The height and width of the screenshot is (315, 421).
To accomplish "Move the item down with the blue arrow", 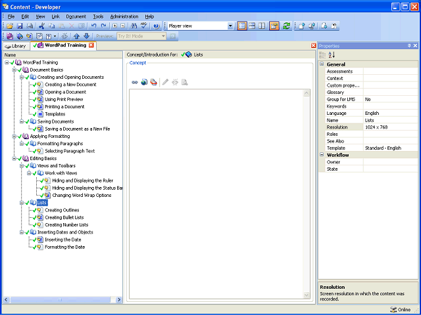I will click(x=86, y=36).
